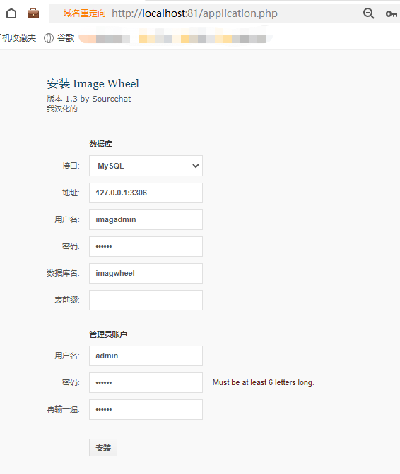The image size is (400, 474).
Task: Click the 我汉化的 text line
Action: coord(62,109)
